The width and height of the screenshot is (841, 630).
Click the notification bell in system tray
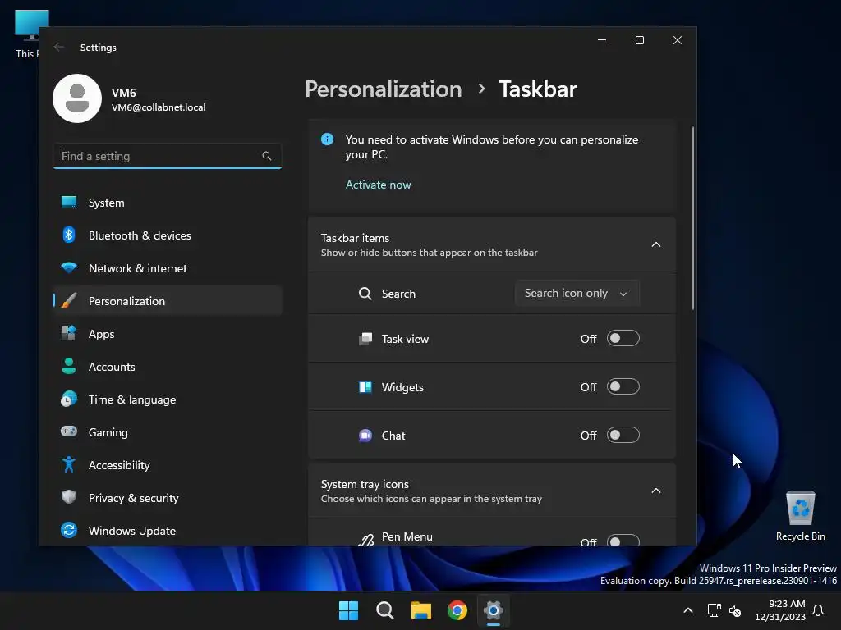click(x=819, y=610)
